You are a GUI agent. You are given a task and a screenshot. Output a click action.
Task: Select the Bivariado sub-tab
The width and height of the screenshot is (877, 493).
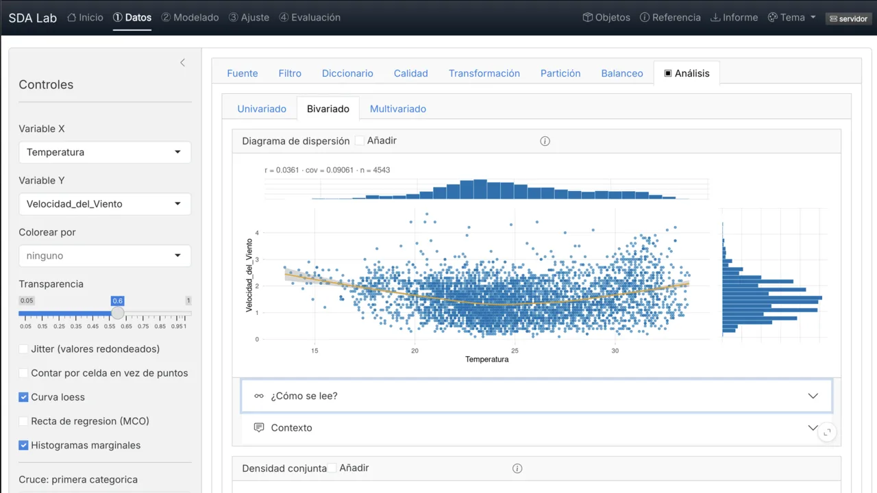coord(328,109)
